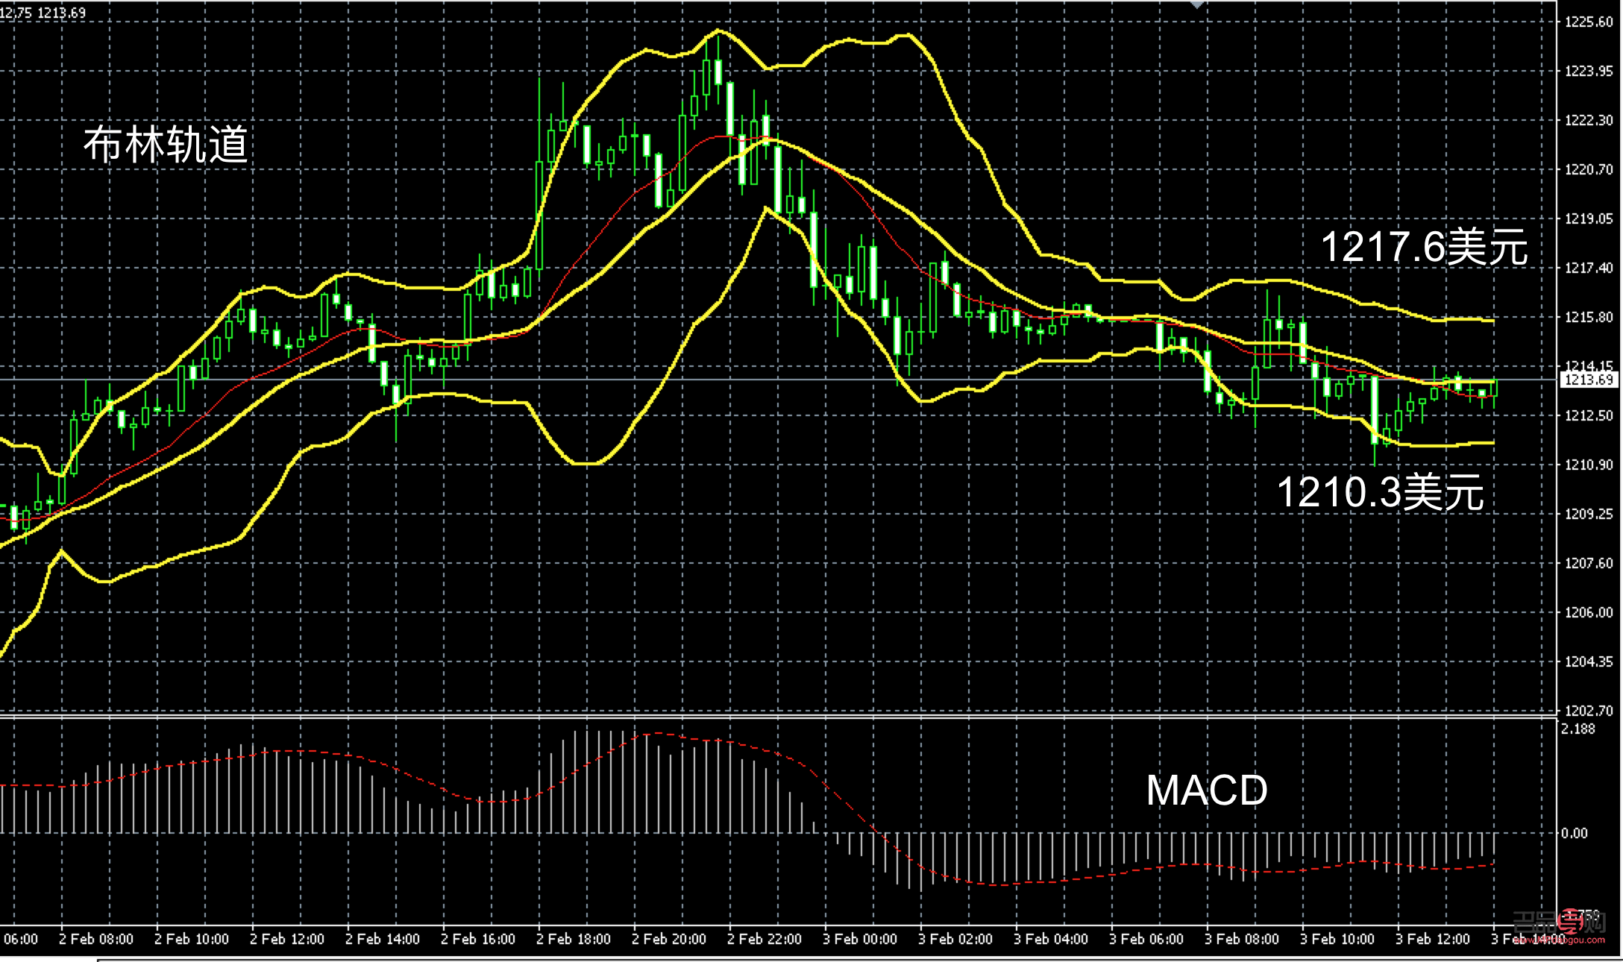Click the 1225.60 price scale label
The height and width of the screenshot is (962, 1623).
[1589, 22]
